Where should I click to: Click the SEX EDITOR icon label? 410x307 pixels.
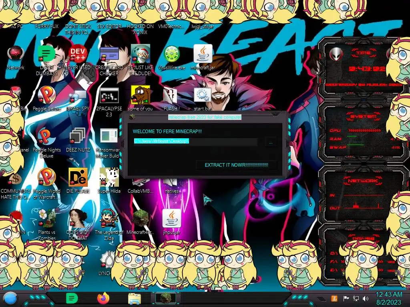coord(109,26)
